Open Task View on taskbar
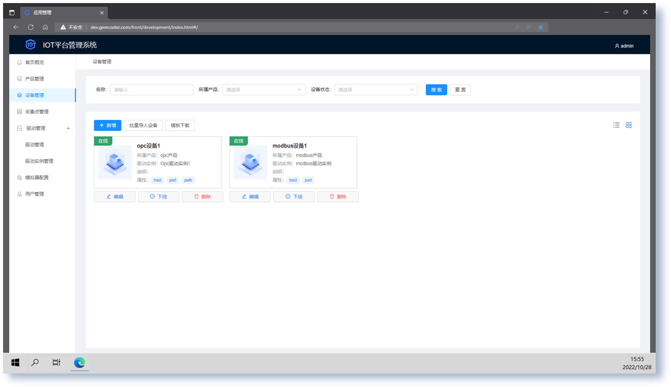The image size is (671, 387). [56, 363]
